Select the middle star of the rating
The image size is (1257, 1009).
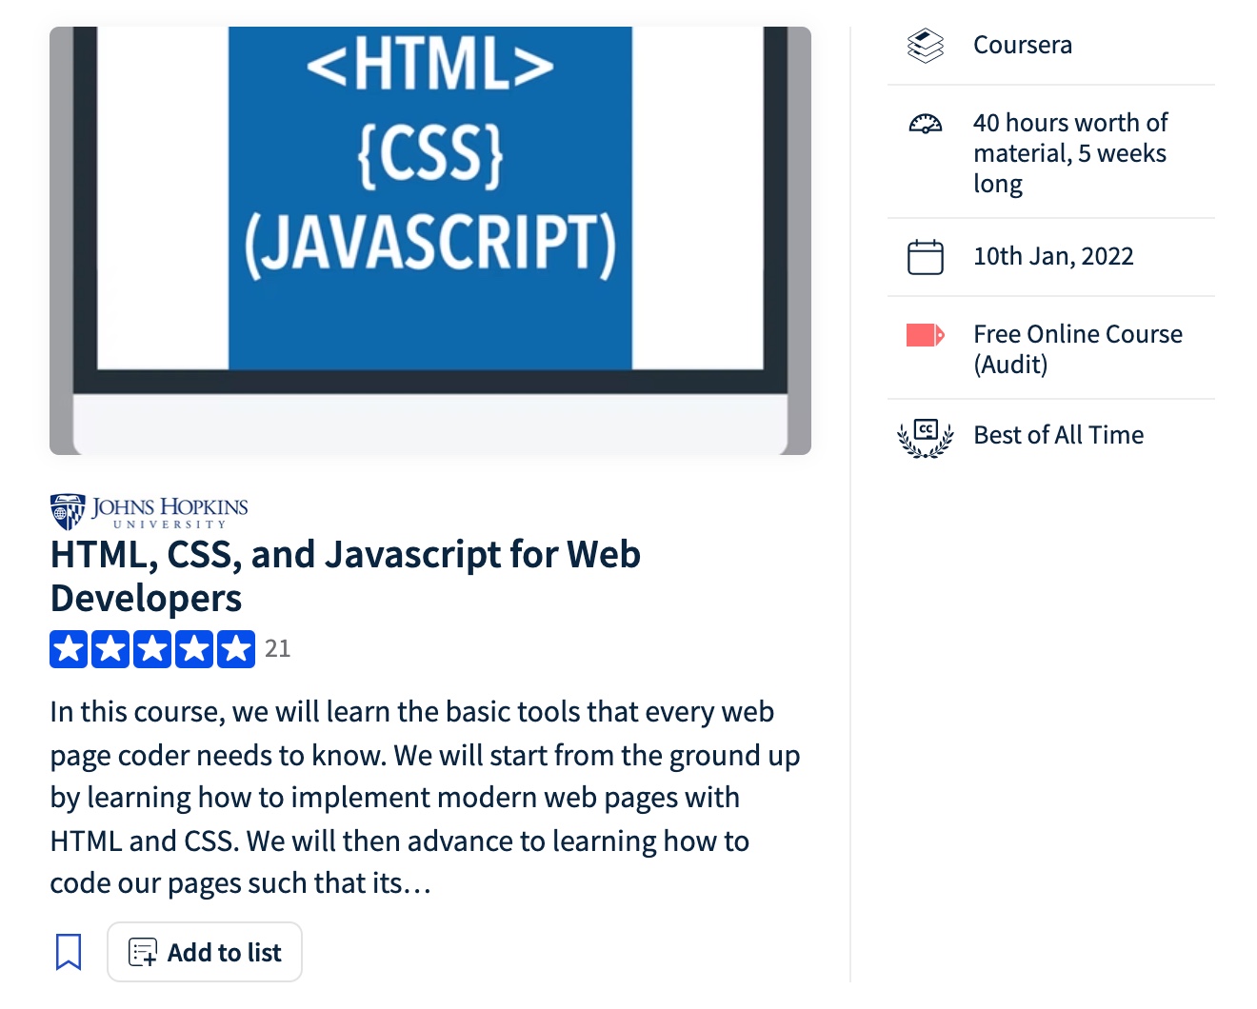click(152, 649)
